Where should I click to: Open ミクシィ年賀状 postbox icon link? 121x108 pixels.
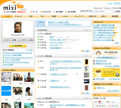click(x=10, y=12)
